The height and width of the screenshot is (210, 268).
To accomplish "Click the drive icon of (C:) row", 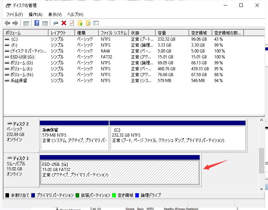I will (7, 39).
